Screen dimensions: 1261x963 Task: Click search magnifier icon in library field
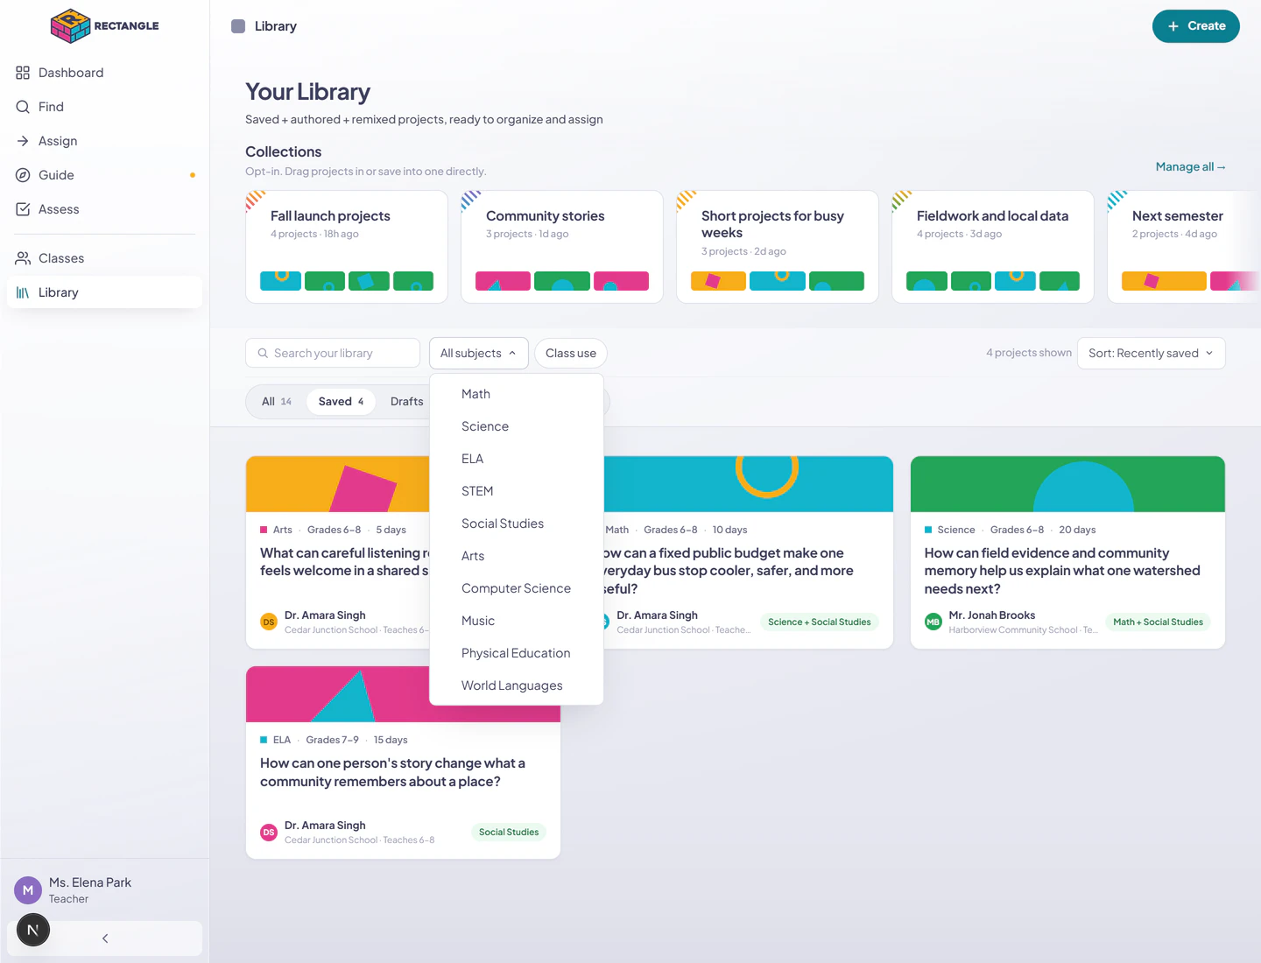coord(263,354)
